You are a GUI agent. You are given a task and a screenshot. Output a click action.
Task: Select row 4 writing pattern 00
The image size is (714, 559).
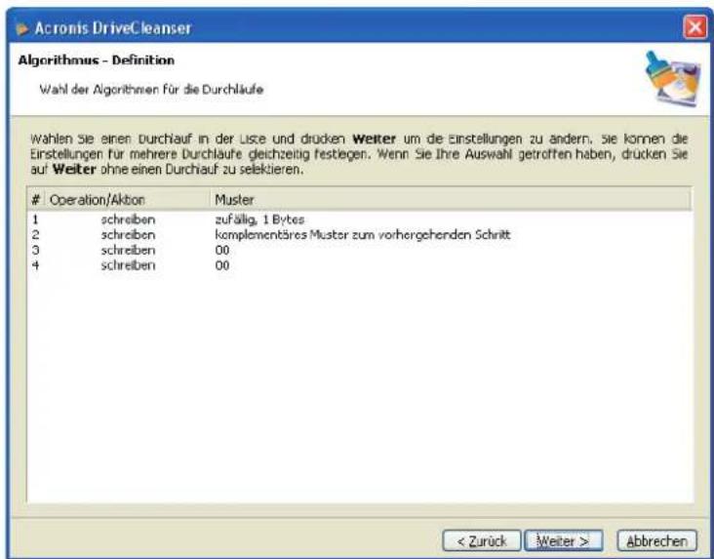[x=360, y=265]
